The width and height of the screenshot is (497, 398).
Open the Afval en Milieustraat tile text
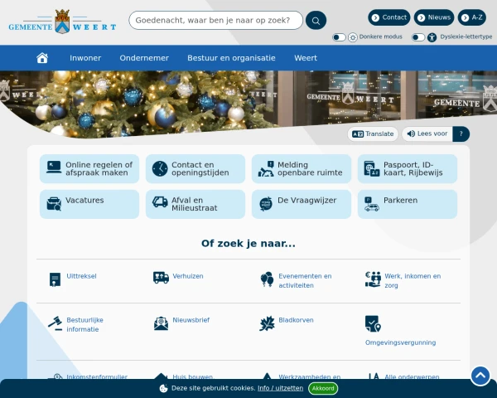[195, 204]
